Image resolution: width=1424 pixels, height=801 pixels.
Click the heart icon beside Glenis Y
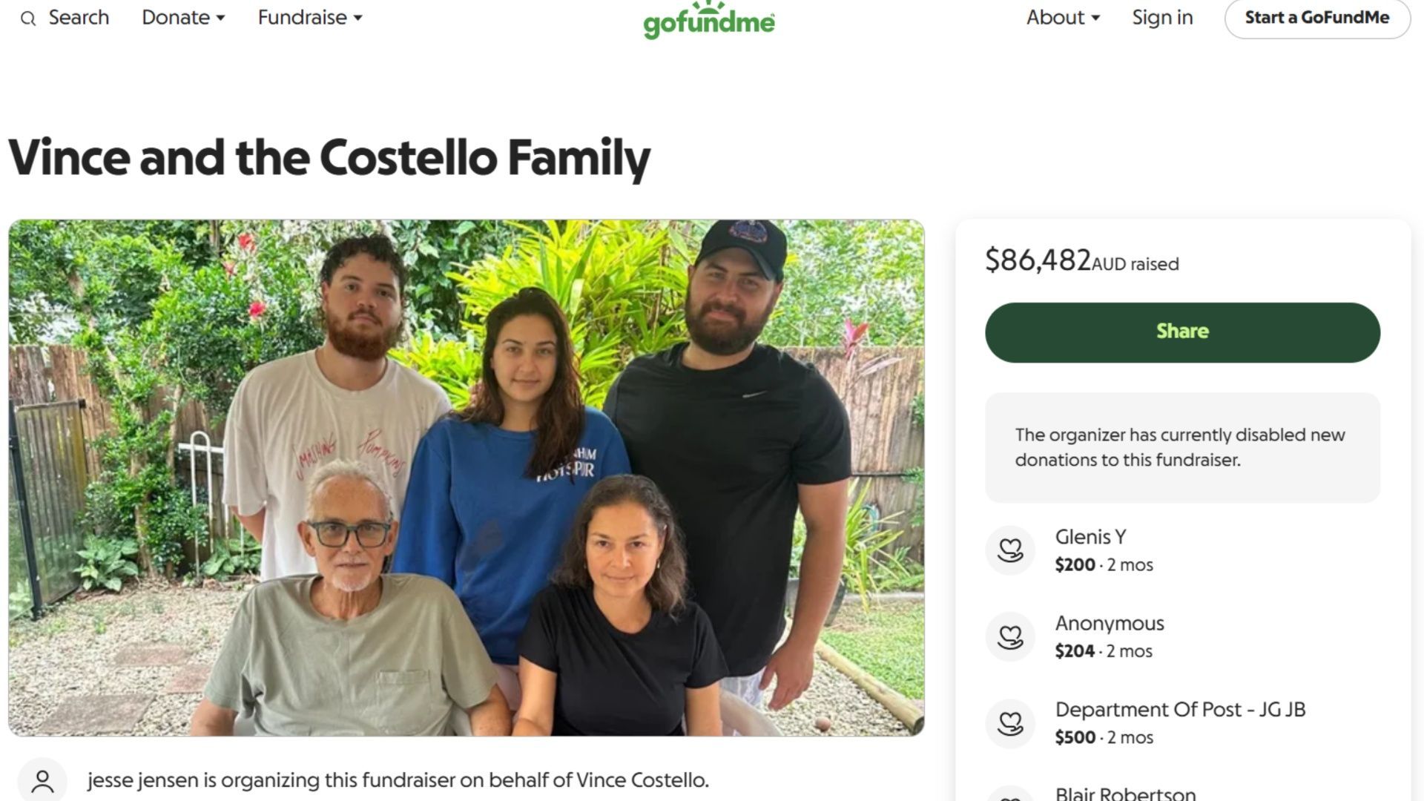click(x=1009, y=550)
